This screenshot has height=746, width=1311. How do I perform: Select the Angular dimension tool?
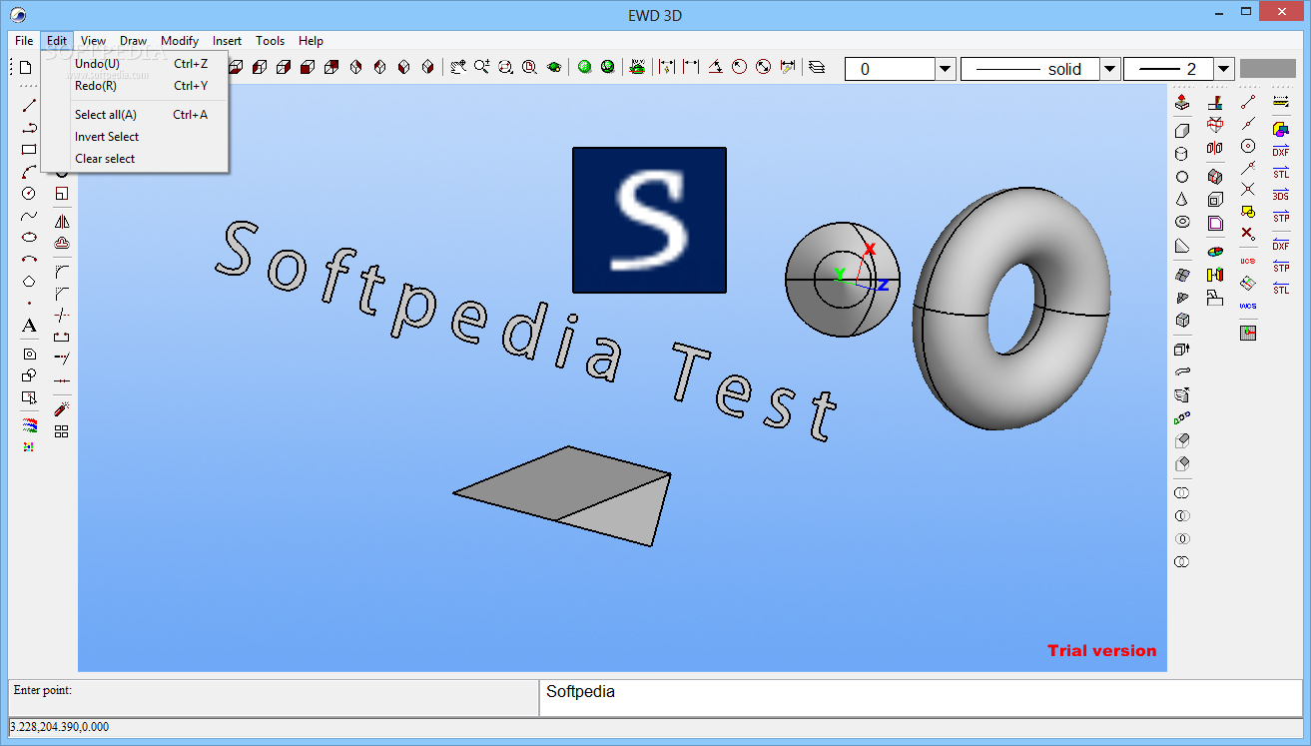715,68
